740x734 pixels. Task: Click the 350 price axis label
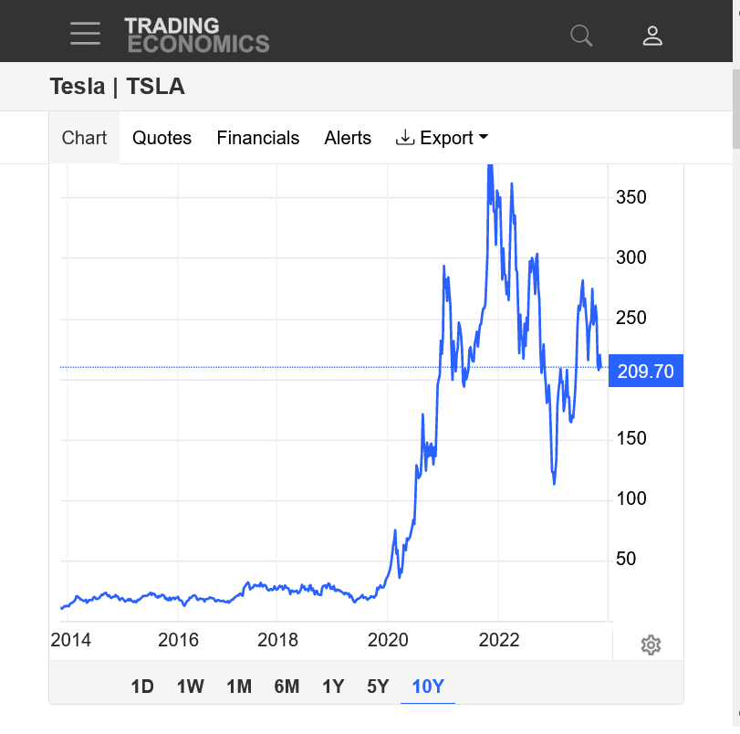click(631, 197)
